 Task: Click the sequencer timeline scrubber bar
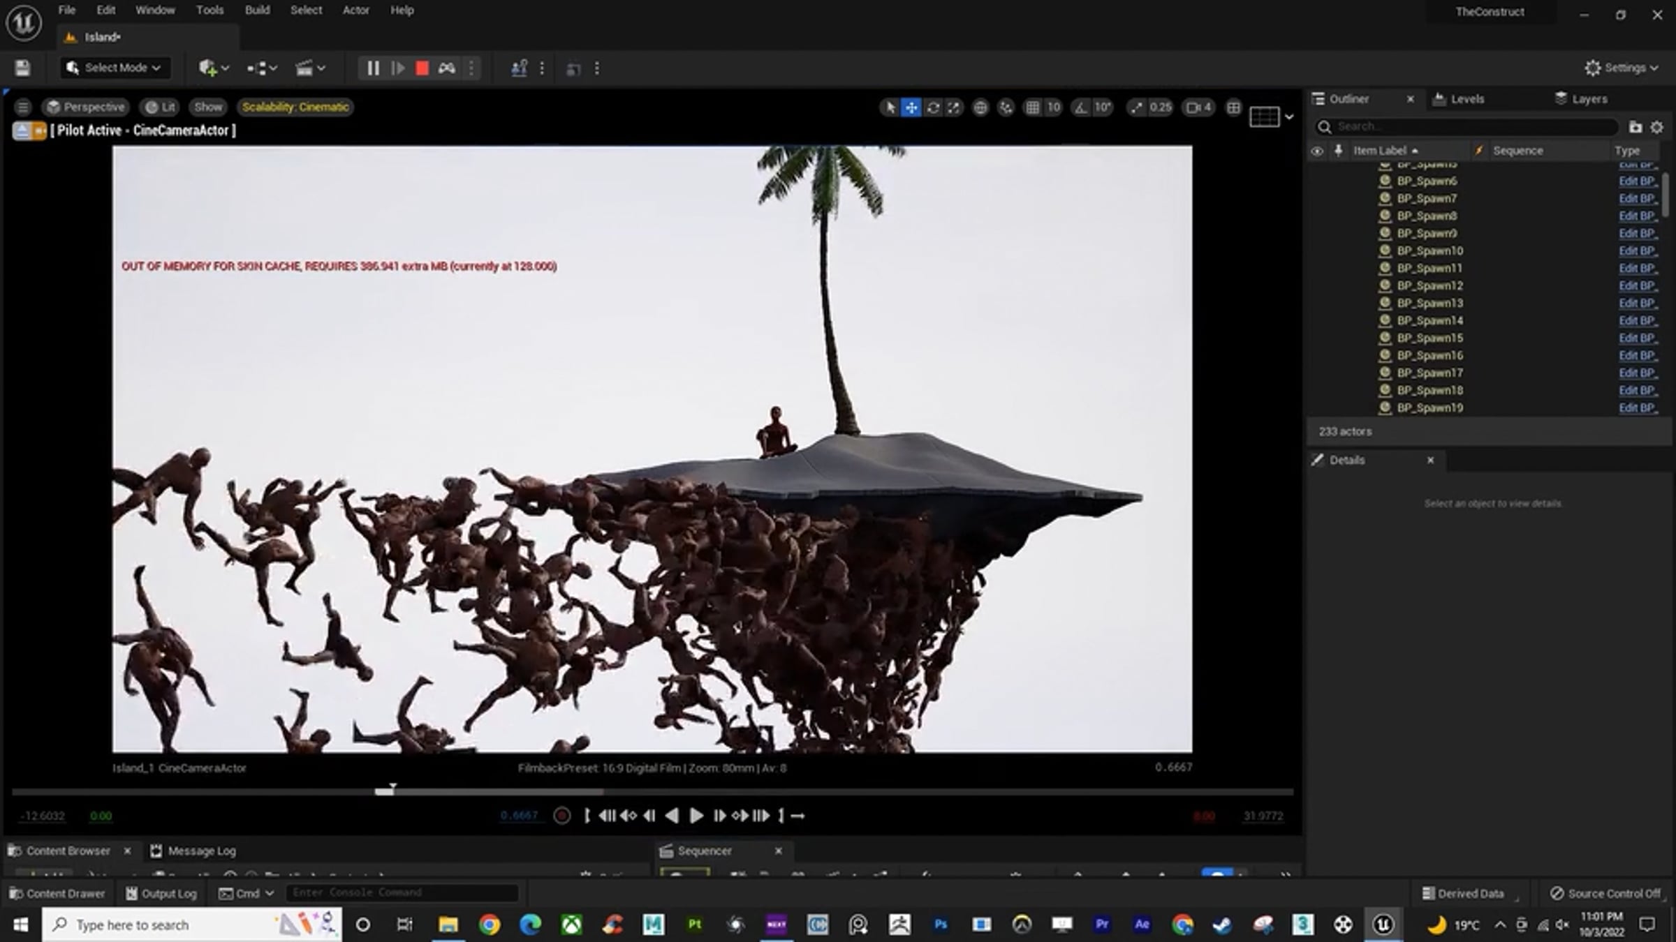(x=652, y=792)
